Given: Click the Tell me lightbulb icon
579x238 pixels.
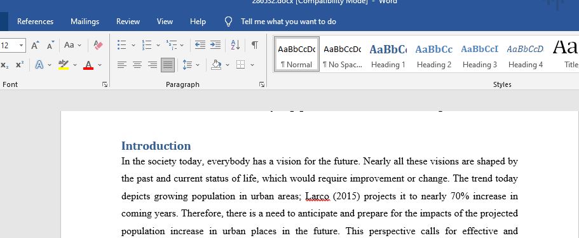Looking at the screenshot, I should (229, 22).
